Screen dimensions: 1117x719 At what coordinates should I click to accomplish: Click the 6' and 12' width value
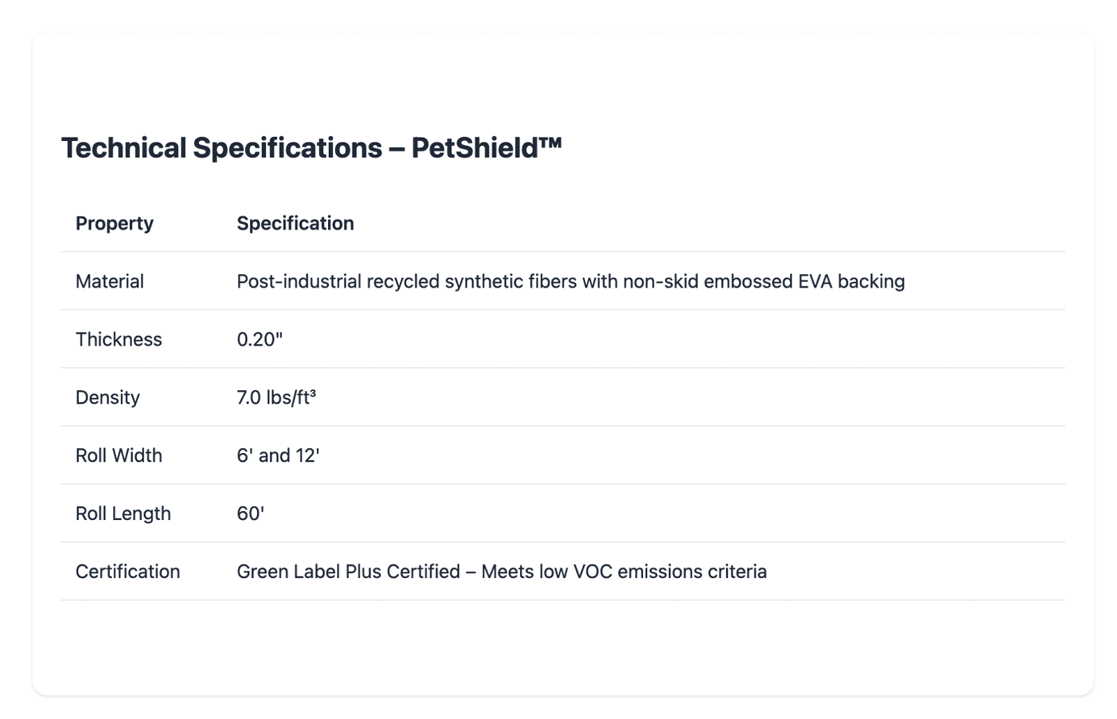(x=278, y=455)
